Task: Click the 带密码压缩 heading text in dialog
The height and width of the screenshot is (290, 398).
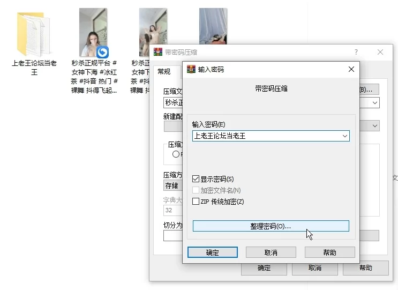Action: pos(271,88)
